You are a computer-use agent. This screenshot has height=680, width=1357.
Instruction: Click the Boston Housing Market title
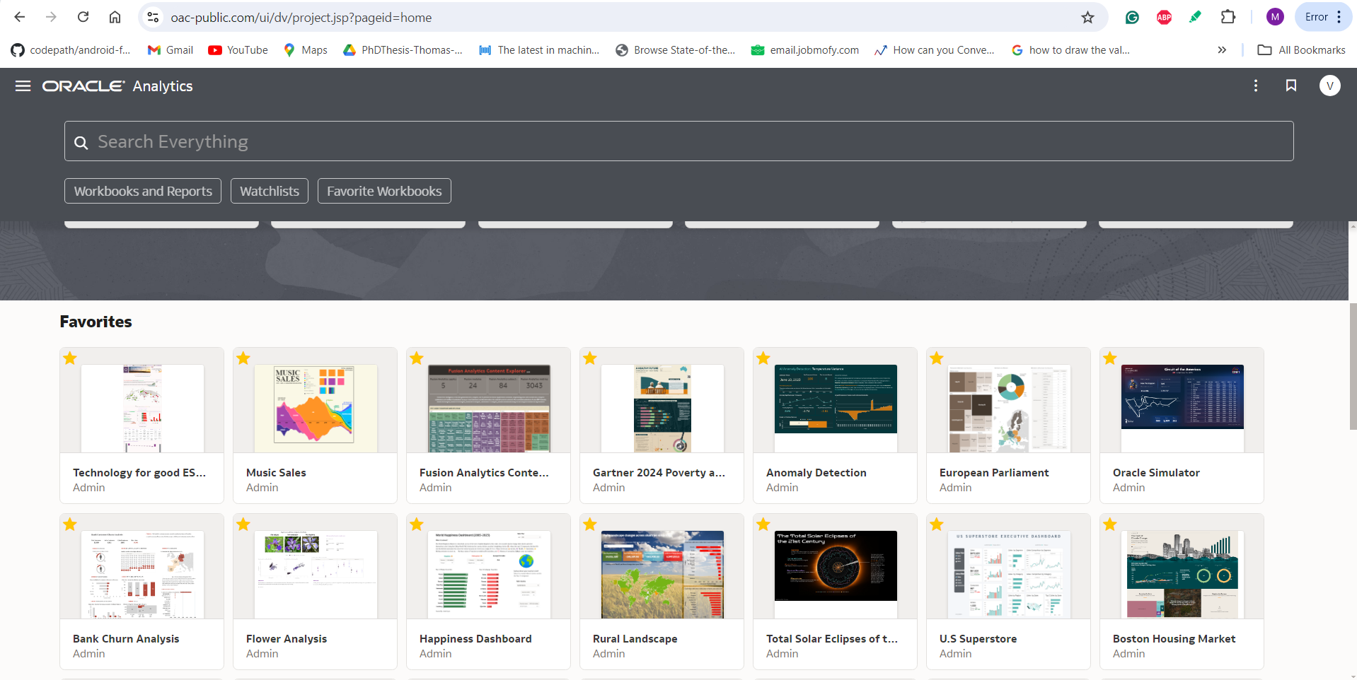(1174, 638)
